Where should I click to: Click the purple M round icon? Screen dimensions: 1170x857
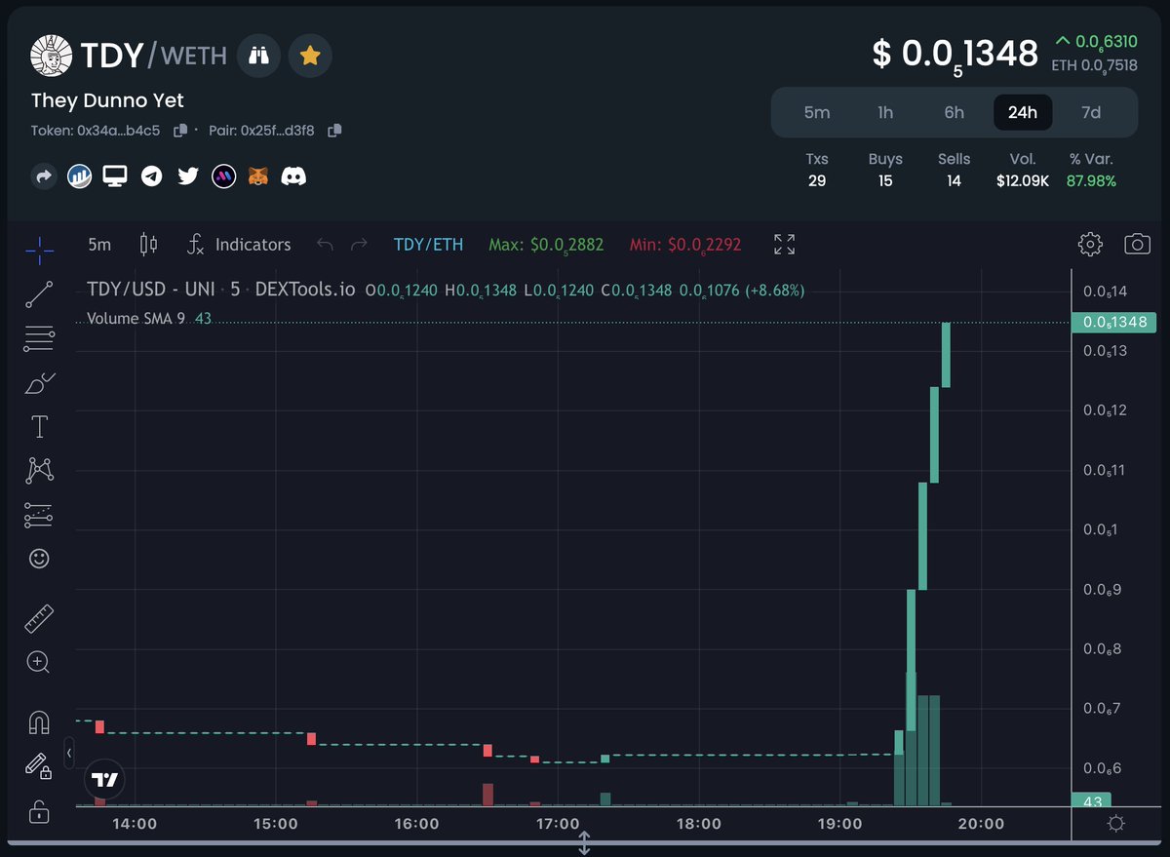click(223, 176)
